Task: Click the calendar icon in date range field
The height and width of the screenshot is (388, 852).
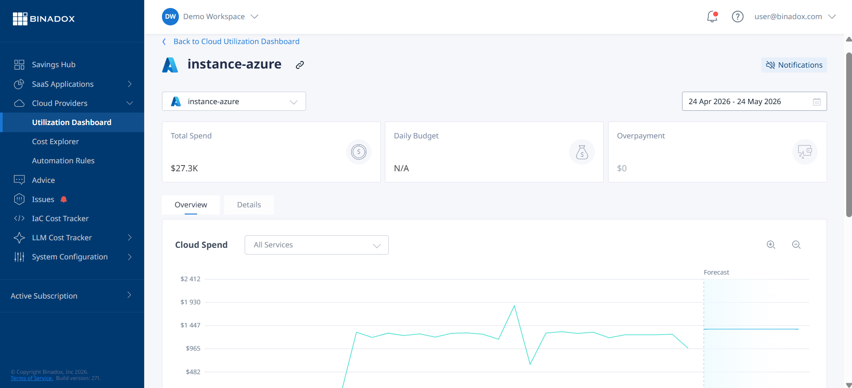Action: coord(817,102)
